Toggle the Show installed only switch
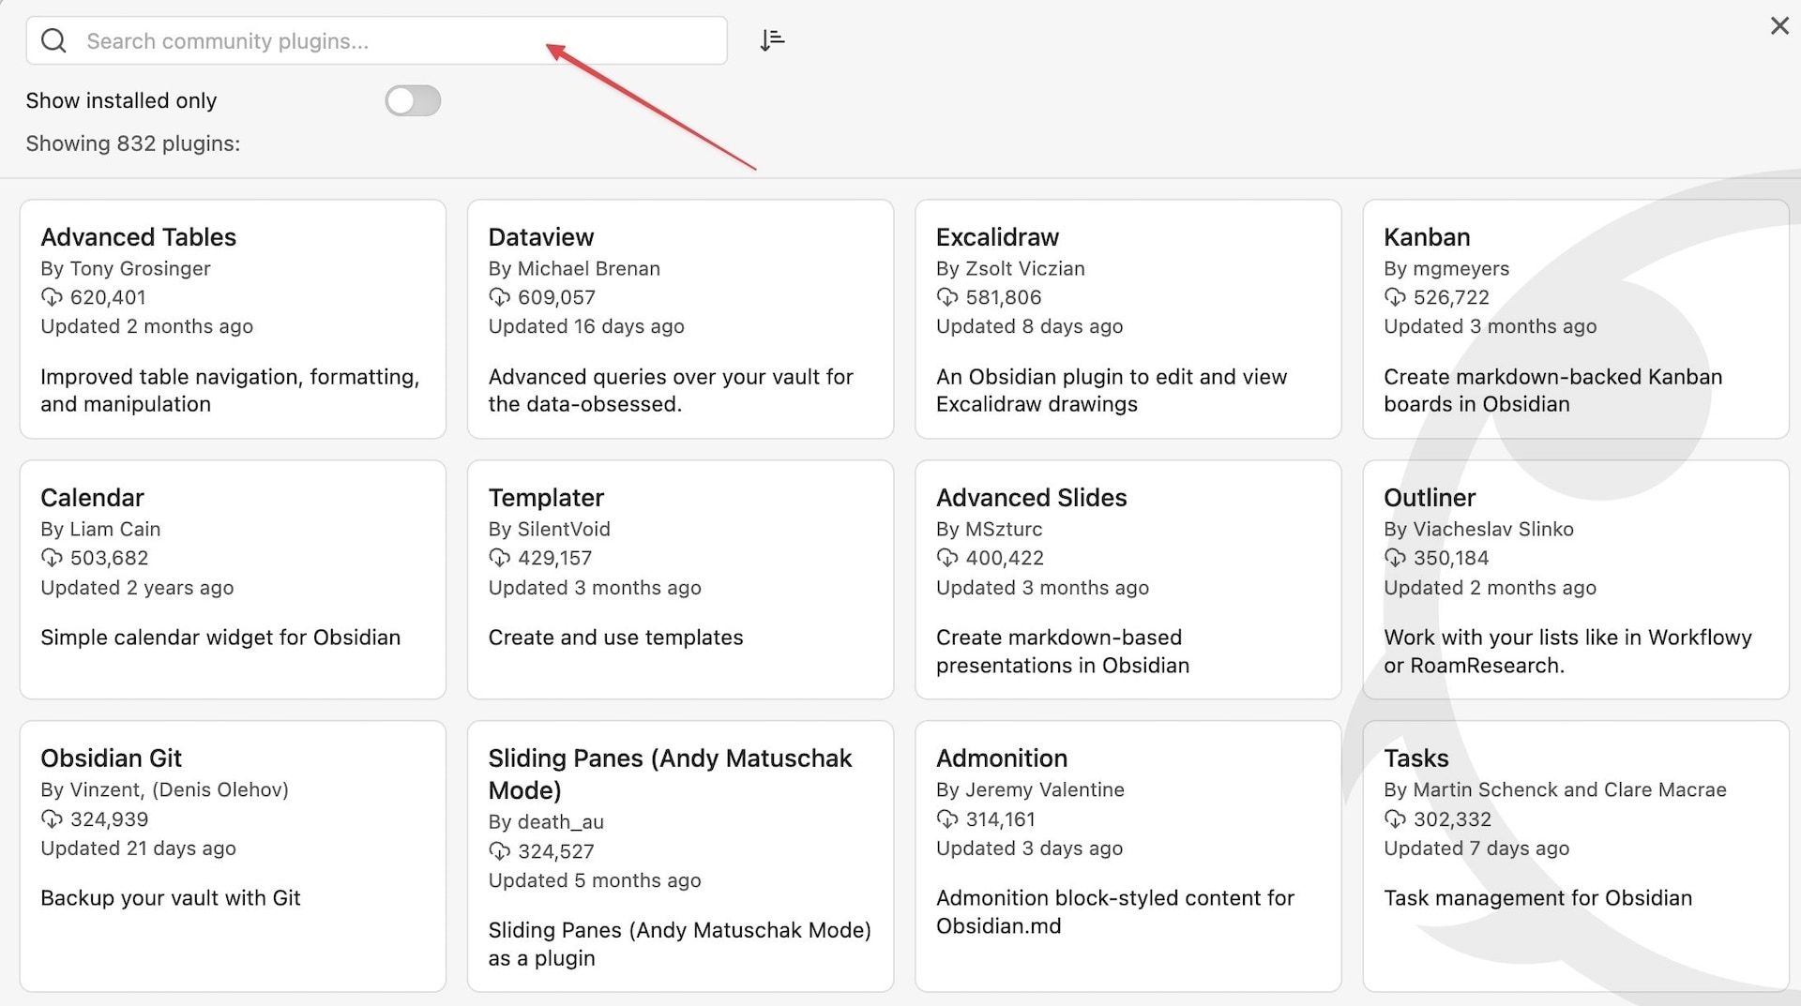Viewport: 1801px width, 1006px height. tap(413, 100)
